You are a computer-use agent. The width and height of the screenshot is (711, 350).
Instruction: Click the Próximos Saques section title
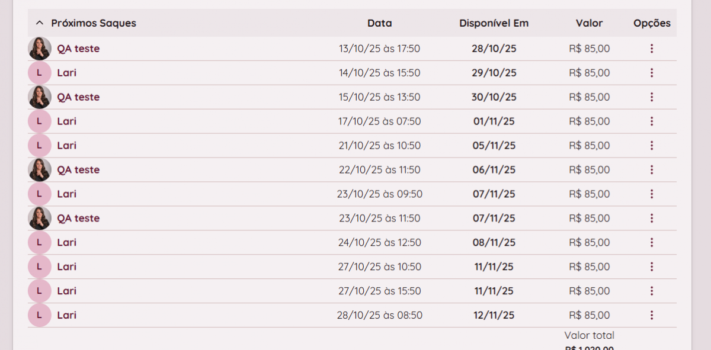click(x=94, y=23)
